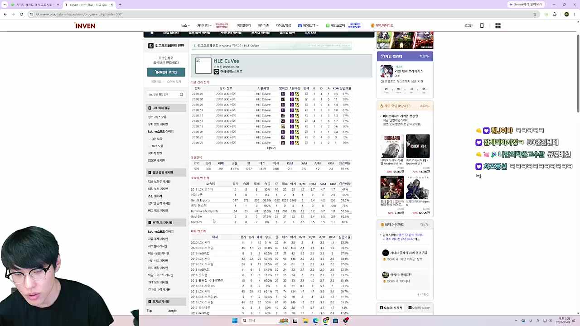Reload the page with the refresh icon
Screen dimensions: 580x326
click(21, 14)
